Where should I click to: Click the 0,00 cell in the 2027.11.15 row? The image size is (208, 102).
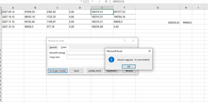click(80, 22)
